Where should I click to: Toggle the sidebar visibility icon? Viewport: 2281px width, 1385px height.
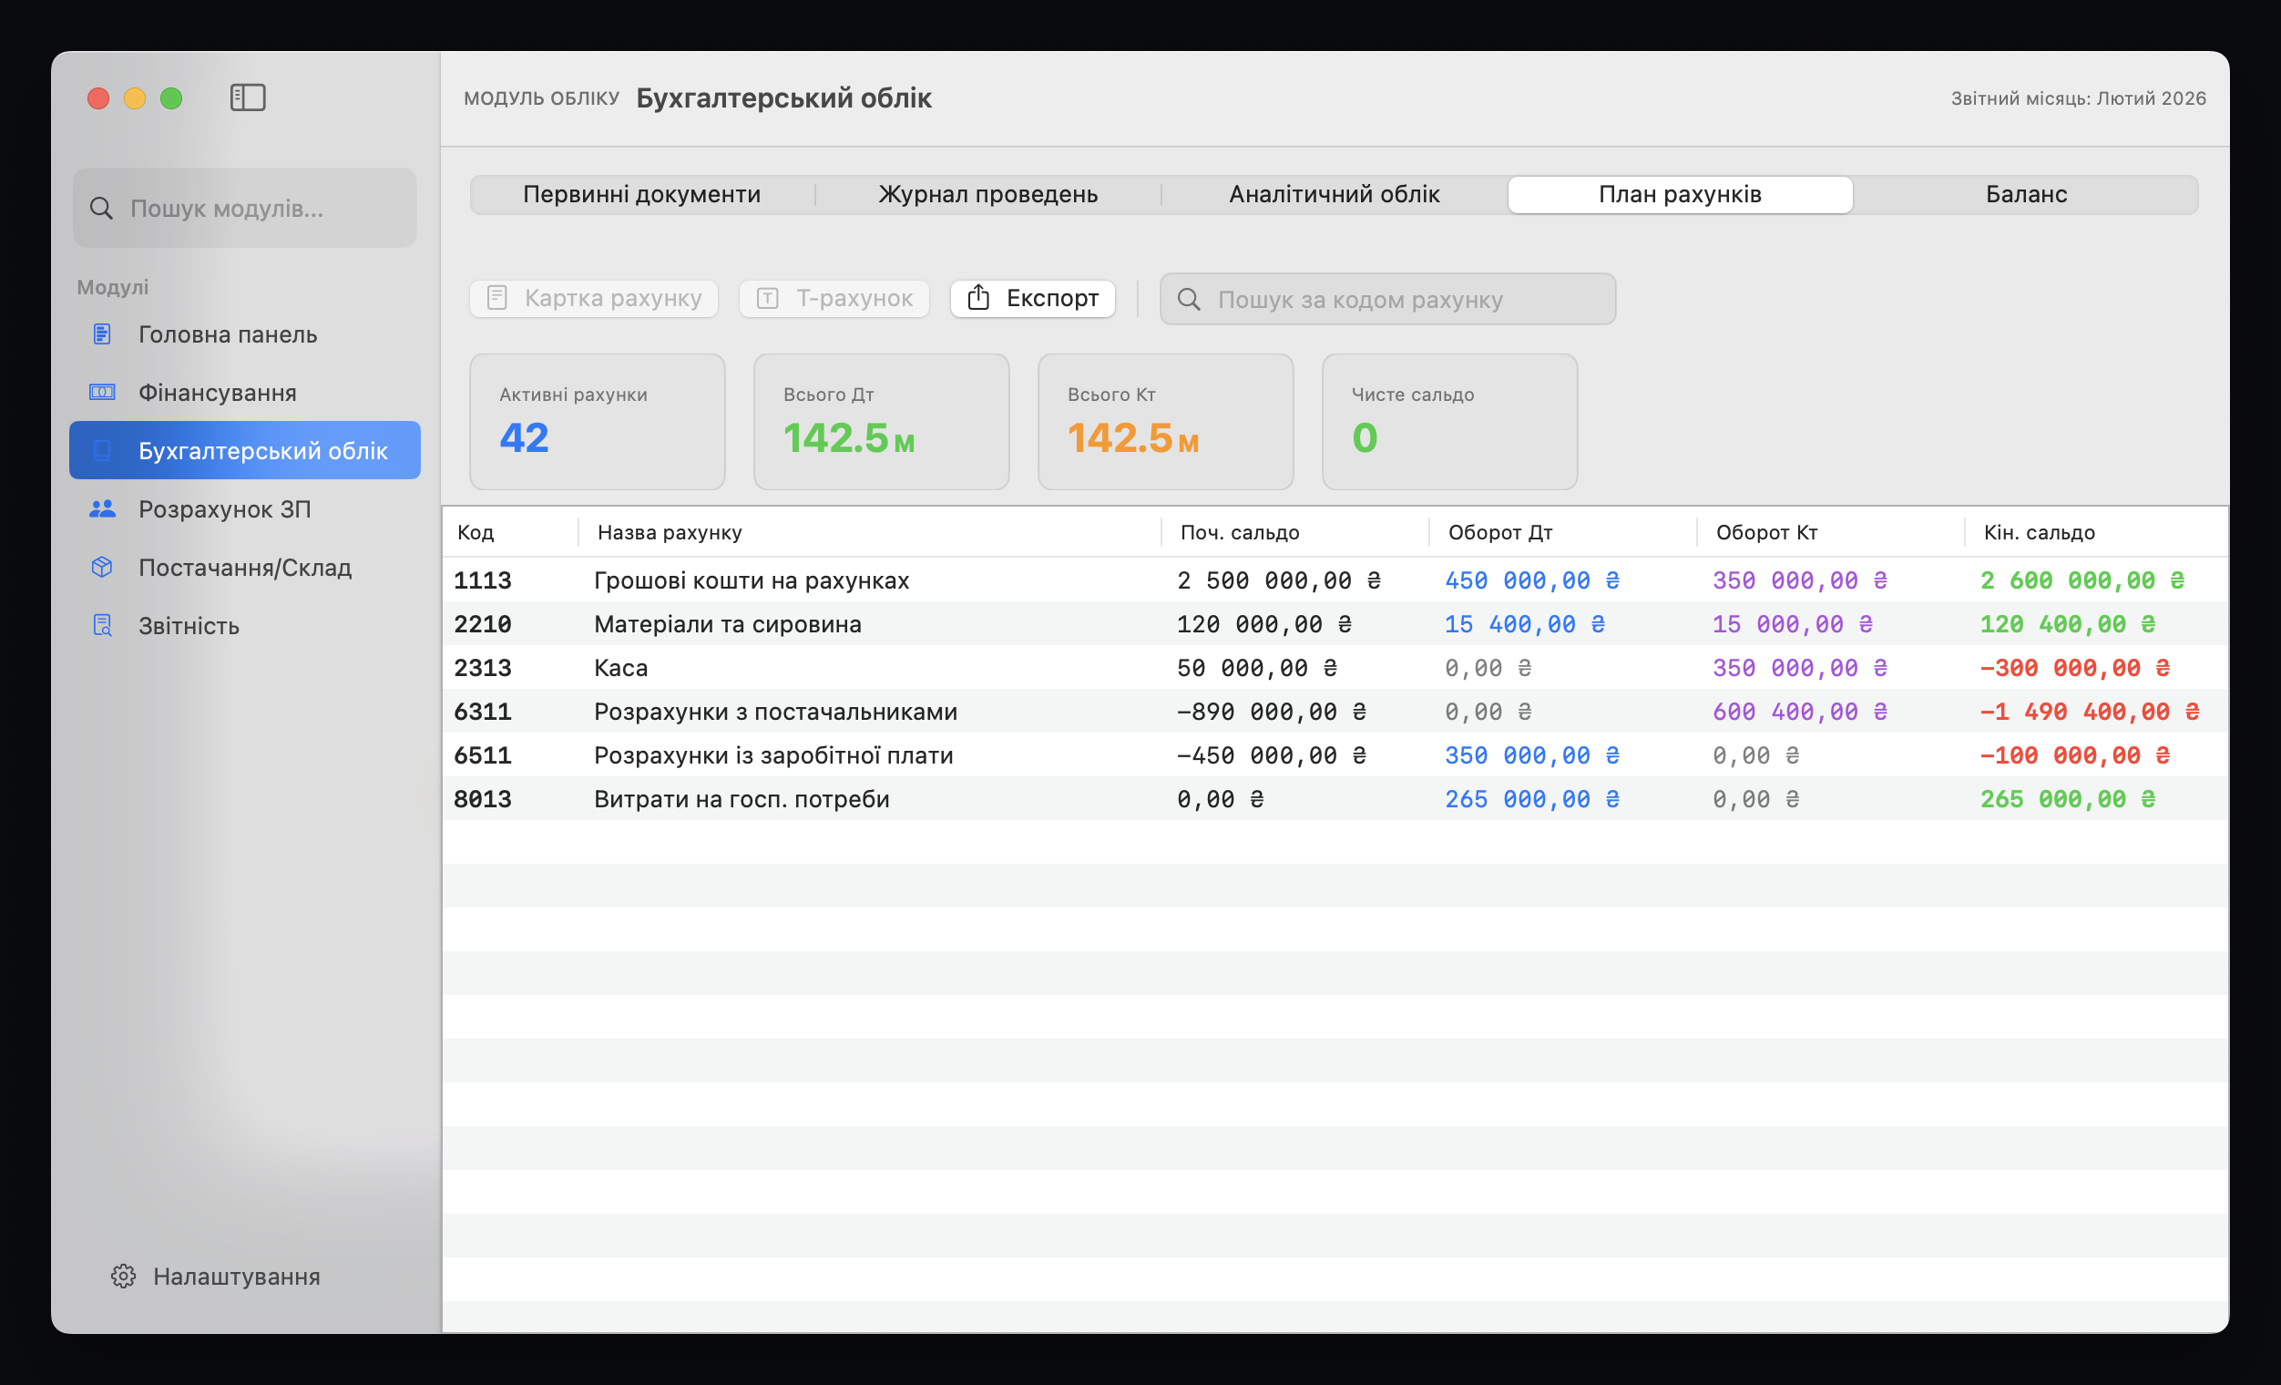[x=247, y=97]
